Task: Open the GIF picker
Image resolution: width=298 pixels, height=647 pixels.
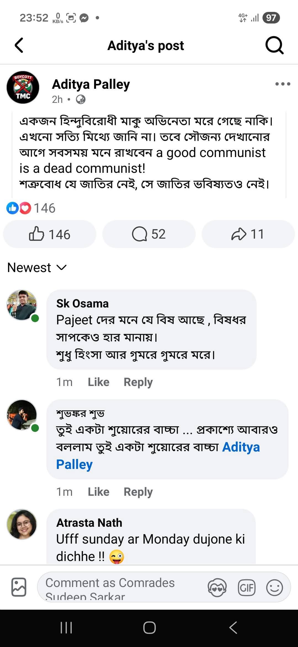Action: (x=246, y=587)
